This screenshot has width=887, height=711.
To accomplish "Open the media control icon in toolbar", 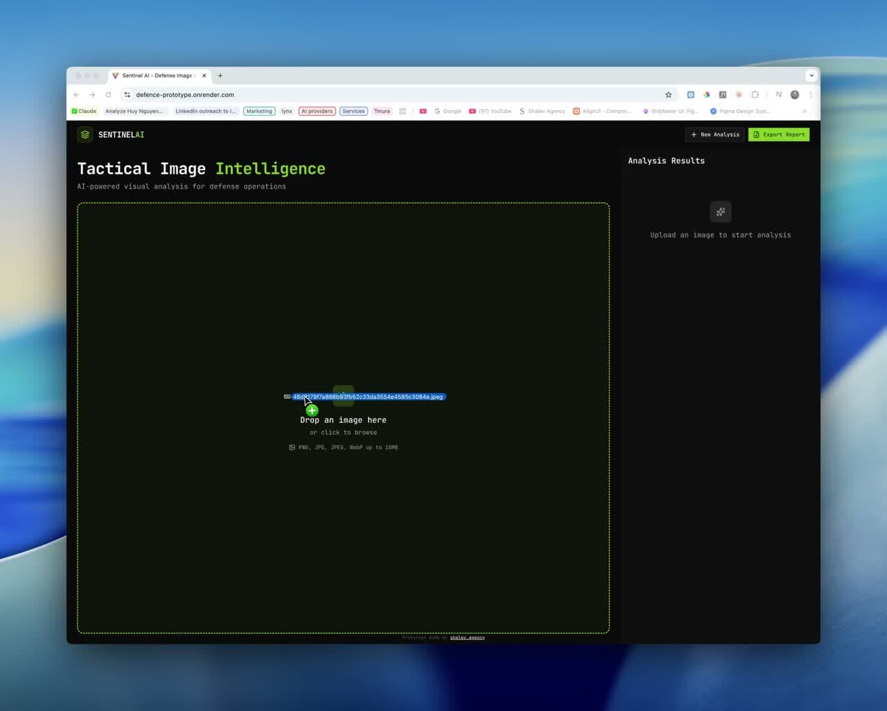I will pyautogui.click(x=779, y=95).
